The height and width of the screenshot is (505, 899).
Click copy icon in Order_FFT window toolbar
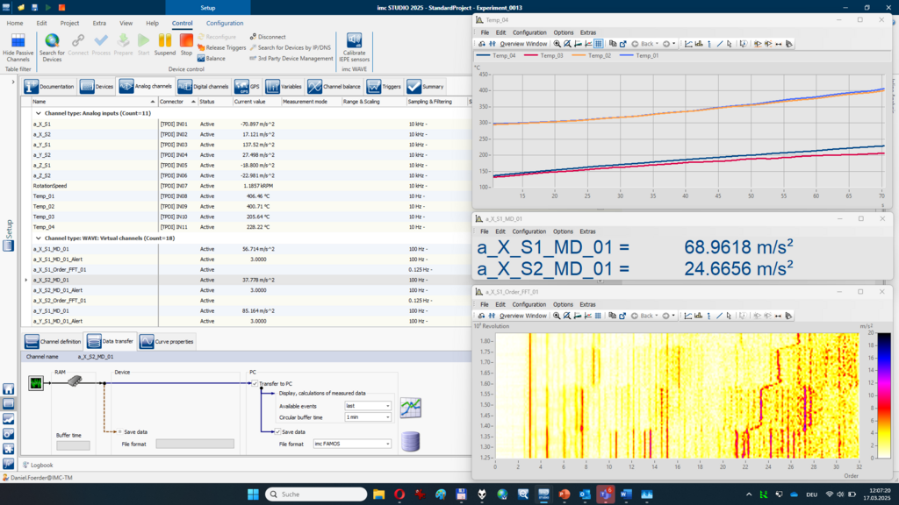pos(612,316)
